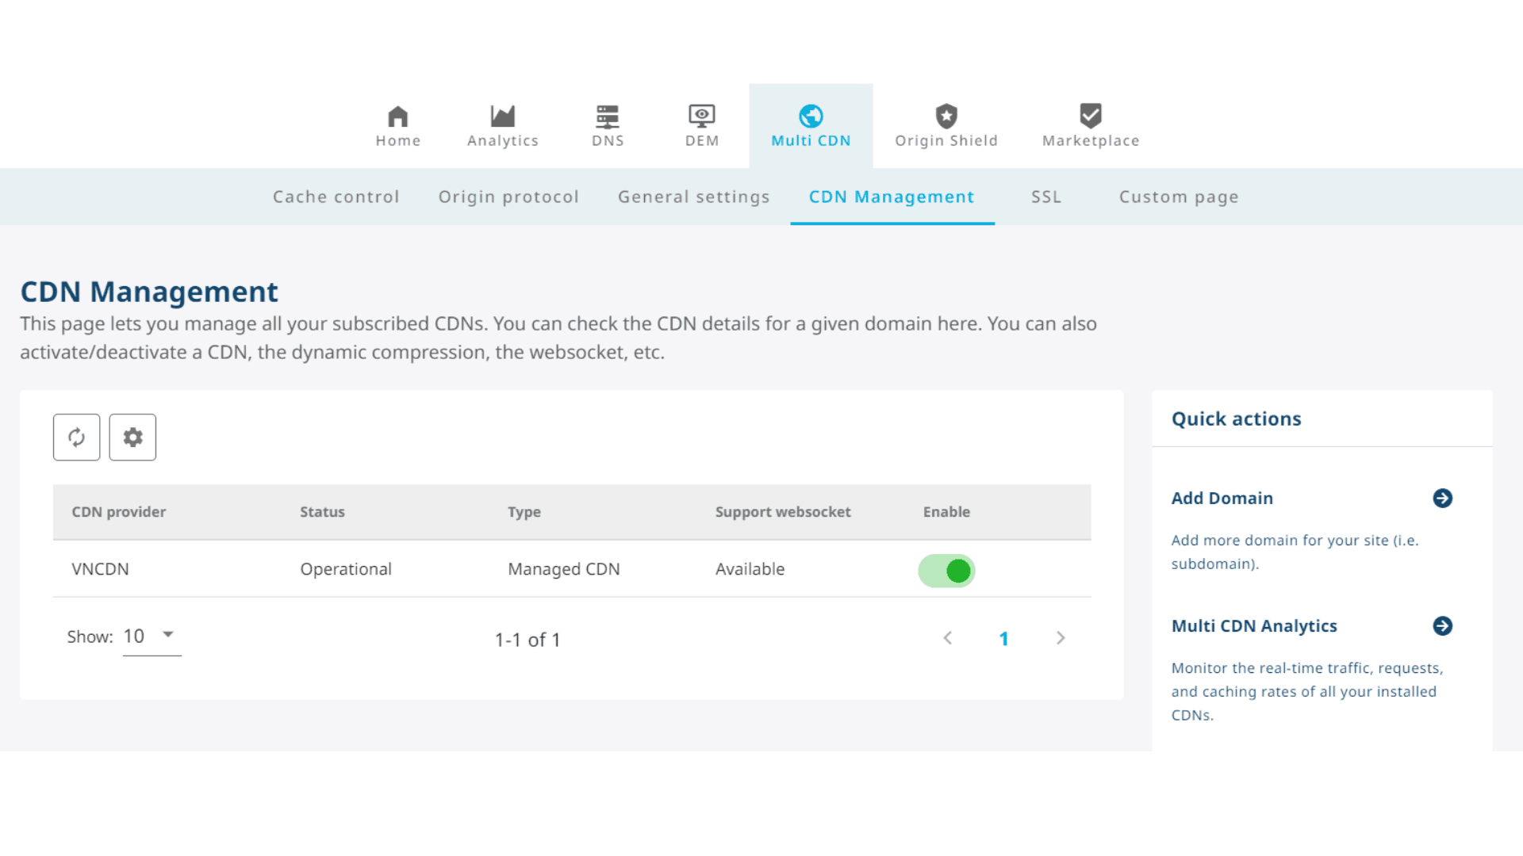Click the Multi CDN Analytics link

pos(1254,626)
